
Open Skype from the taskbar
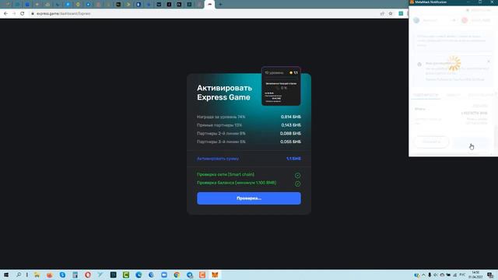(62, 275)
